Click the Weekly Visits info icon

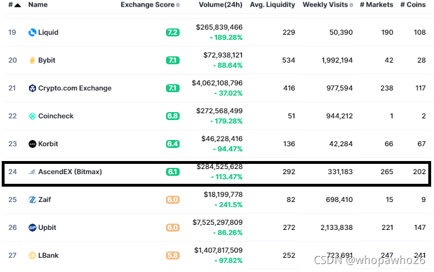click(351, 5)
